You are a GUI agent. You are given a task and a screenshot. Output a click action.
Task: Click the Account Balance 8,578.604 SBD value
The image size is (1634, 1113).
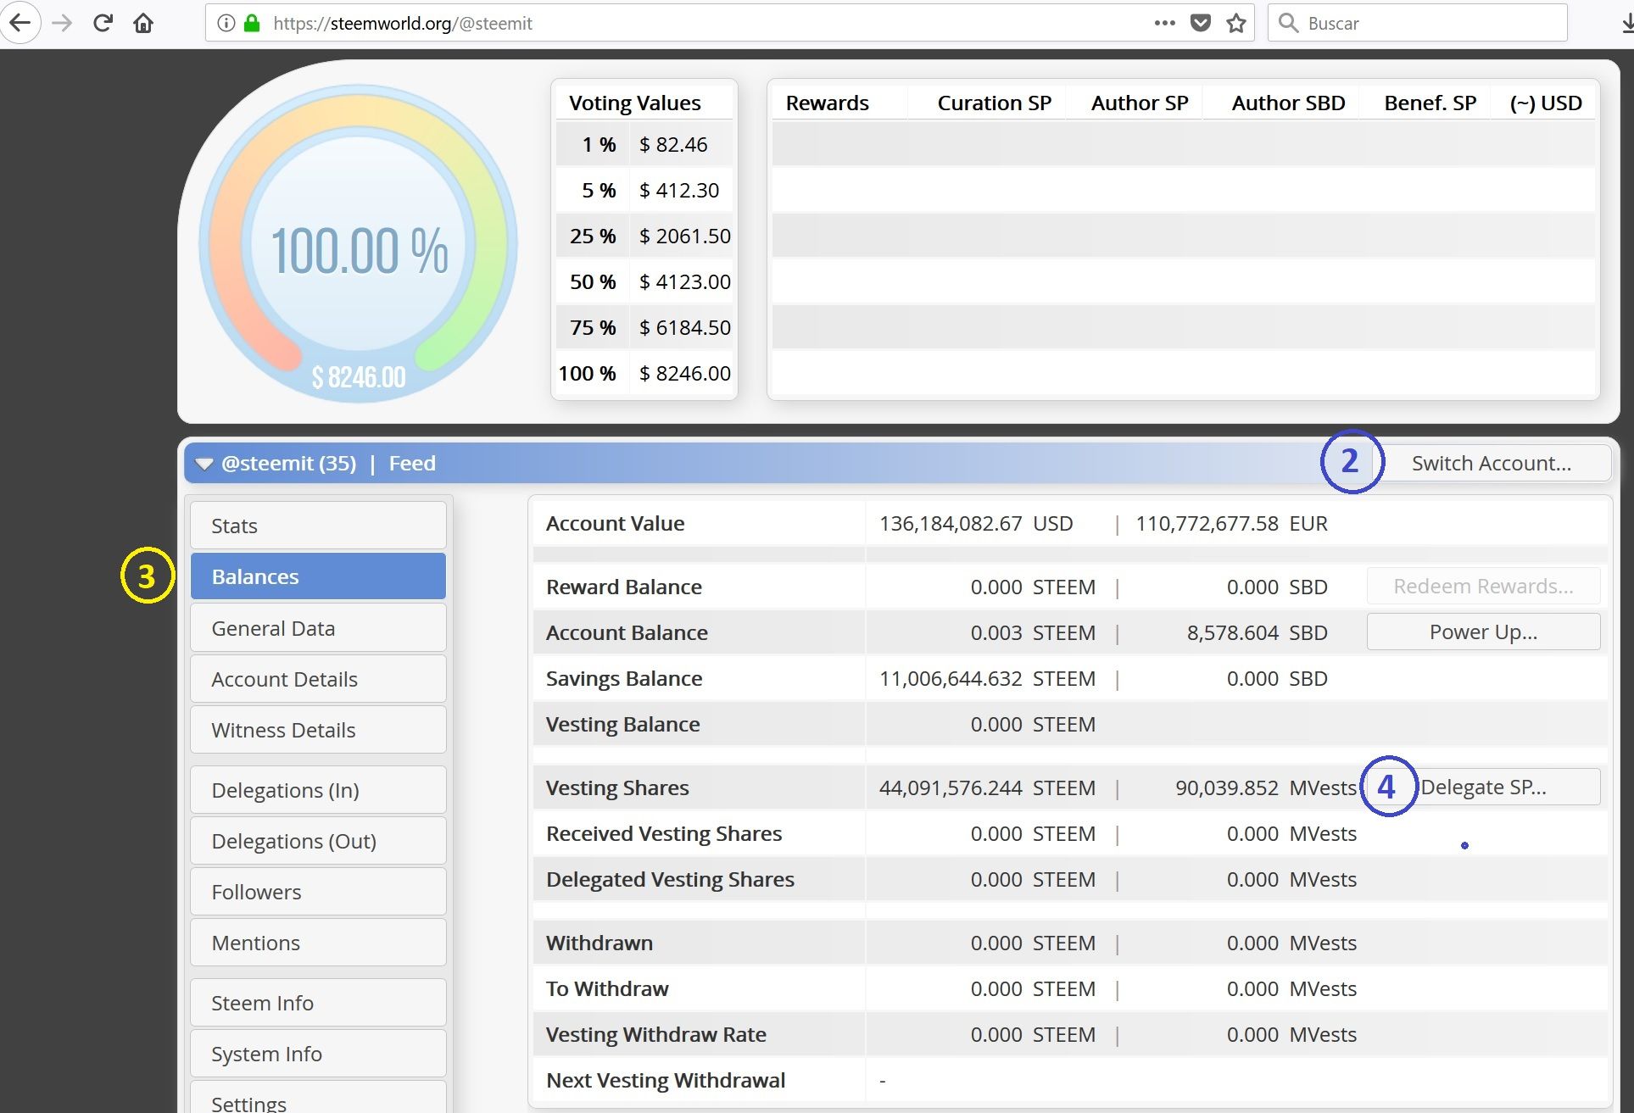tap(1257, 632)
